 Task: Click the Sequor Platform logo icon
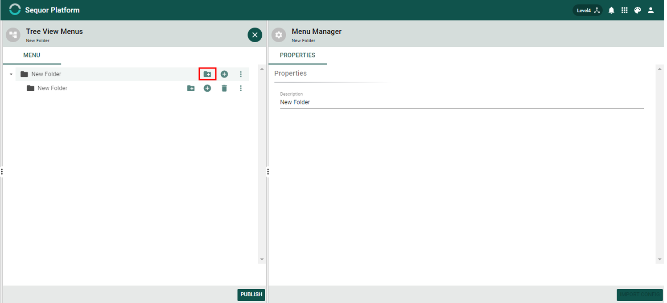click(x=15, y=10)
